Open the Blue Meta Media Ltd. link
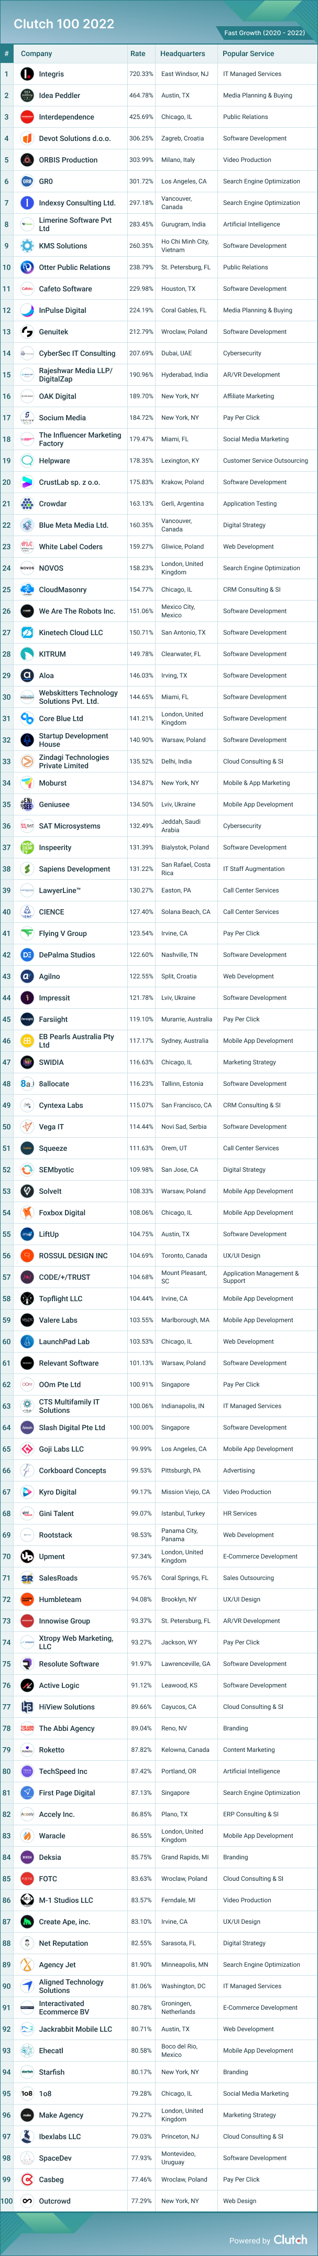Viewport: 318px width, 2256px height. click(73, 526)
